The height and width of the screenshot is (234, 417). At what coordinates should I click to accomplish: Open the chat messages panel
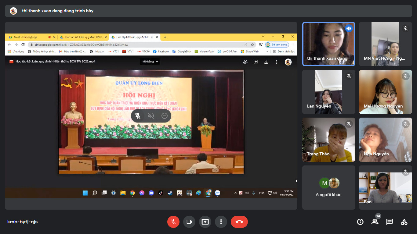[x=390, y=222]
